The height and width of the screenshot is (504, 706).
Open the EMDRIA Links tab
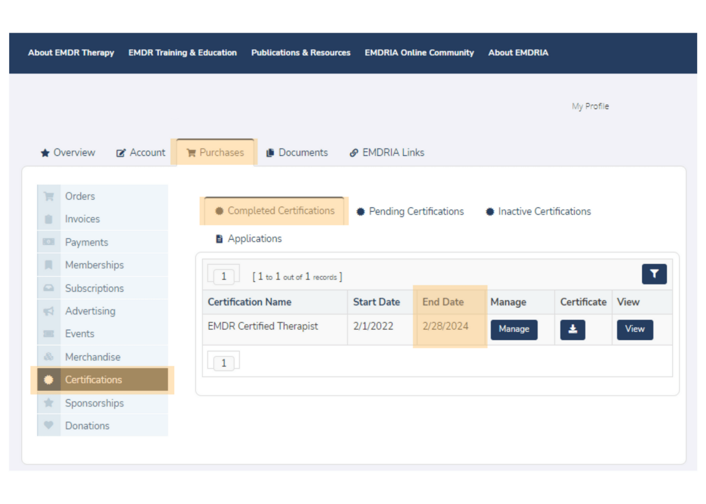387,153
